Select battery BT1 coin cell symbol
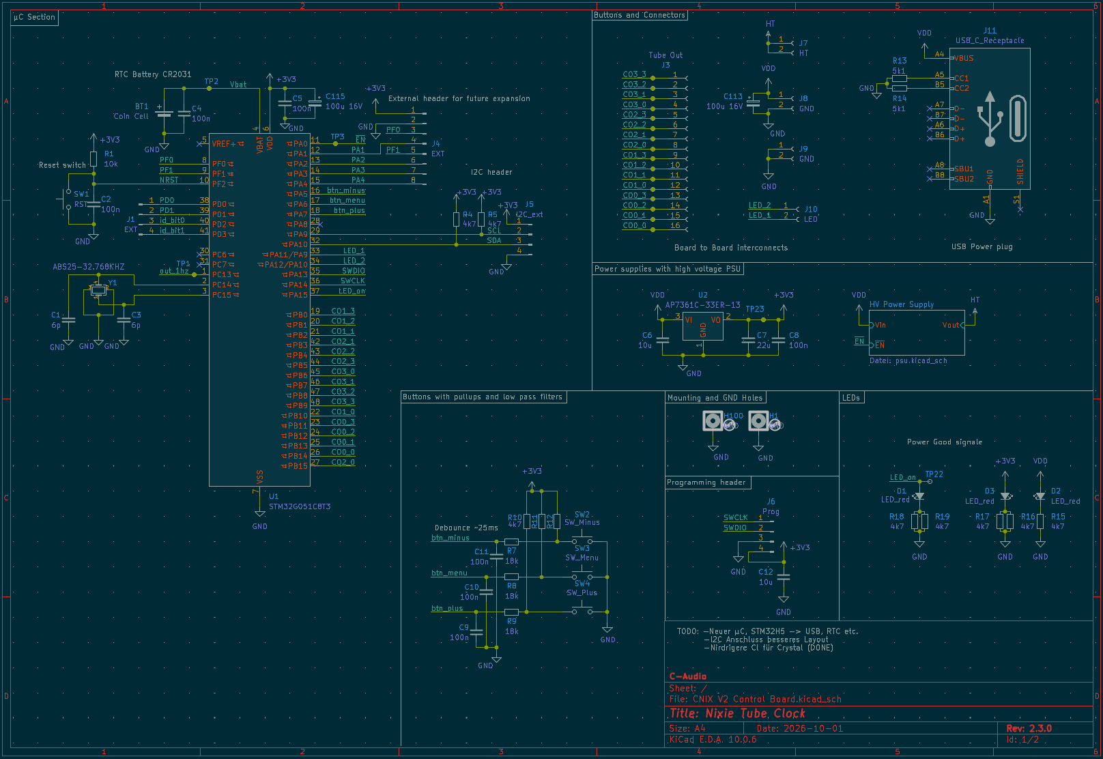Screen dimensions: 1103x759 pos(164,113)
